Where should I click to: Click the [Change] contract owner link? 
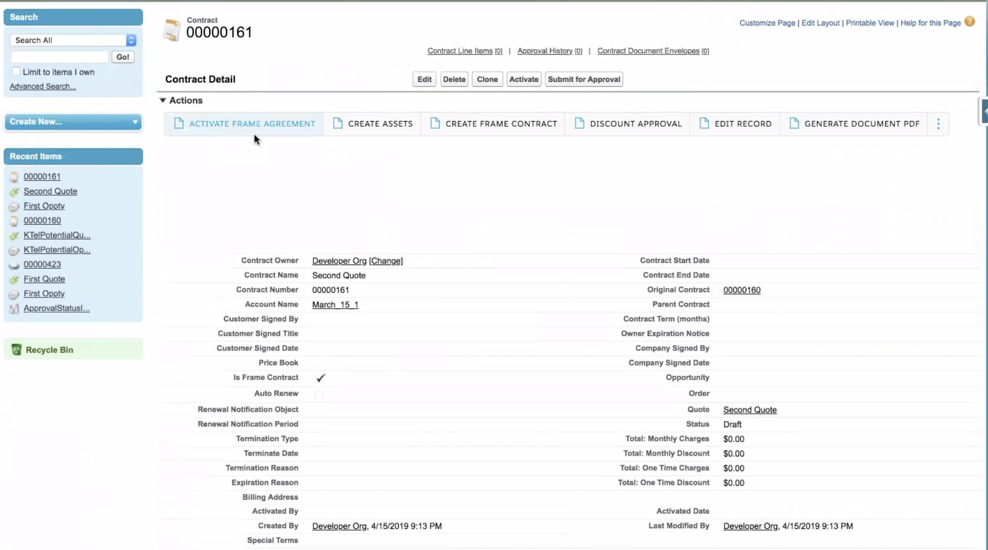point(386,261)
